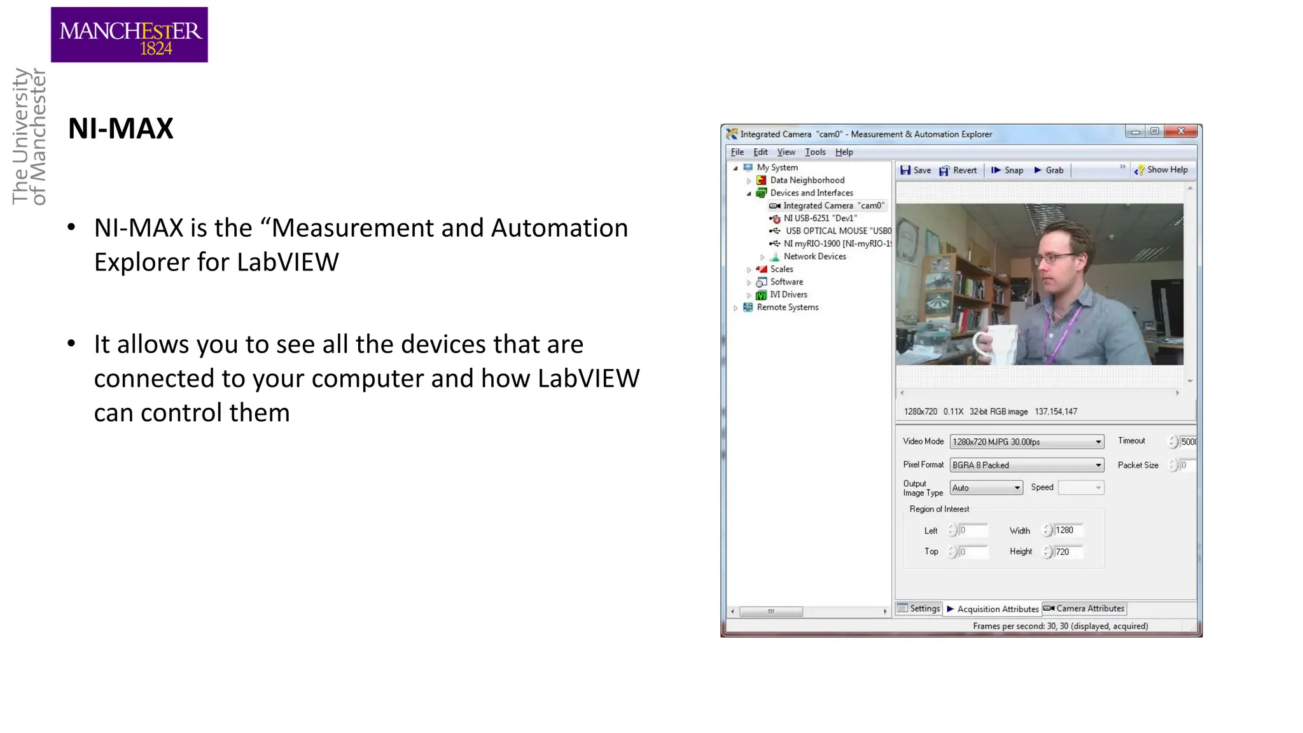Click the Save toolbar icon

point(905,170)
